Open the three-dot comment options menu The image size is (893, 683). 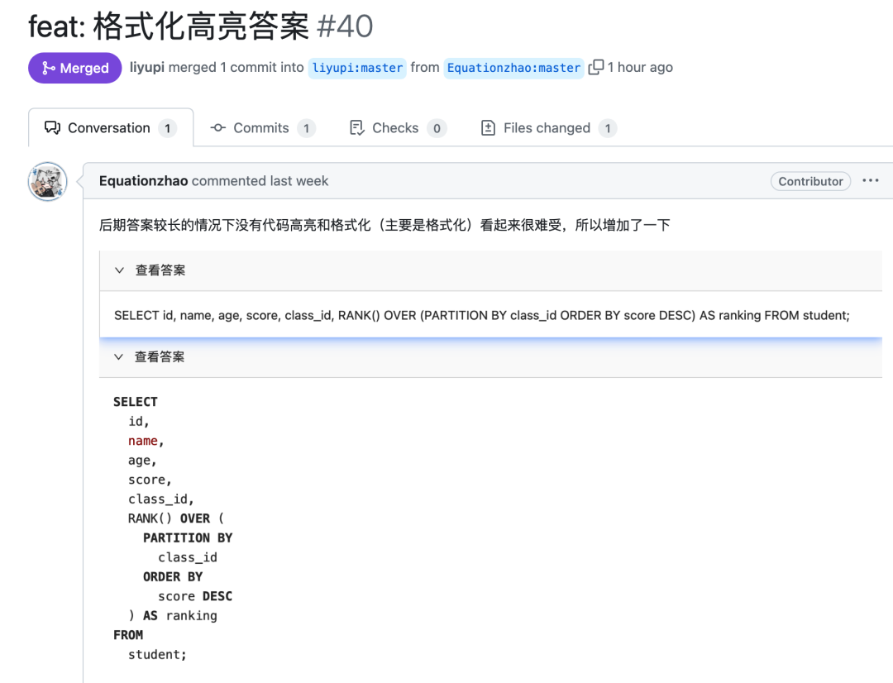coord(870,181)
